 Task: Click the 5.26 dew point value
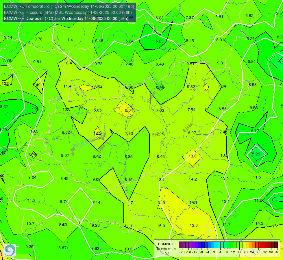pos(251,39)
